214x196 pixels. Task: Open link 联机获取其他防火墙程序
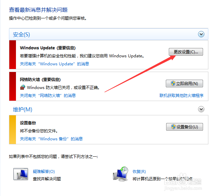tap(181, 95)
